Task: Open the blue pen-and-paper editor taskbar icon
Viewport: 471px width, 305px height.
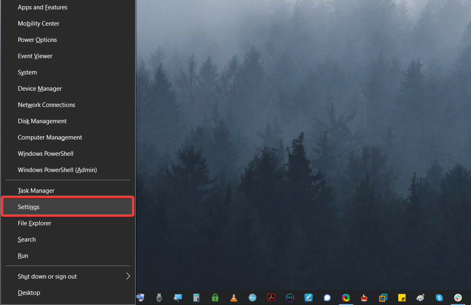Action: pos(309,298)
